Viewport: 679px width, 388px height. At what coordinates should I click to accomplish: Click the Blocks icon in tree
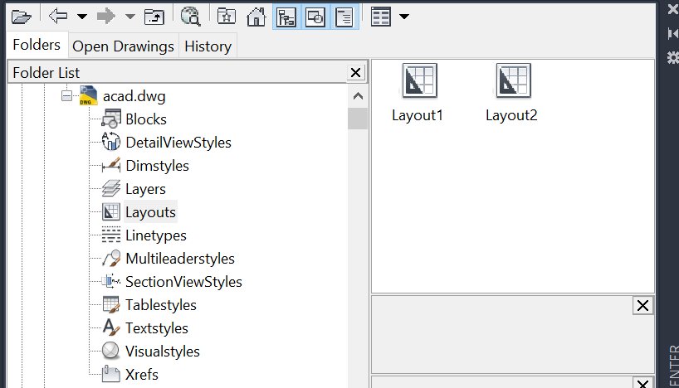[111, 119]
